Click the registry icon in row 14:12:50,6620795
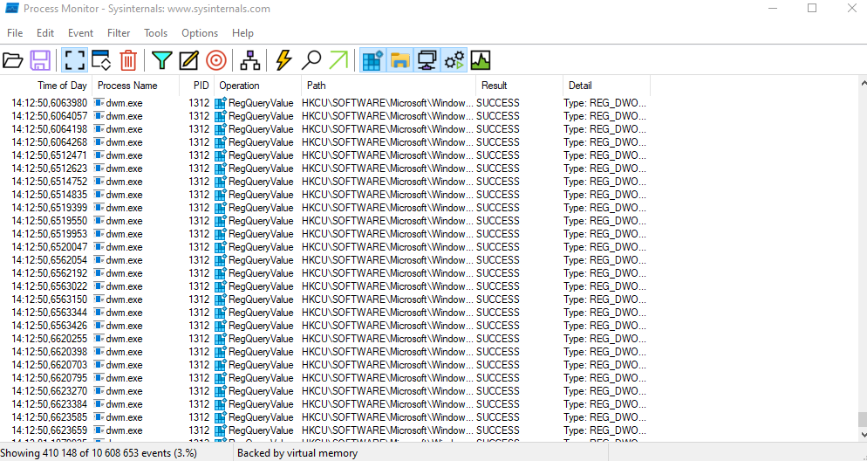This screenshot has height=461, width=867. pos(222,378)
